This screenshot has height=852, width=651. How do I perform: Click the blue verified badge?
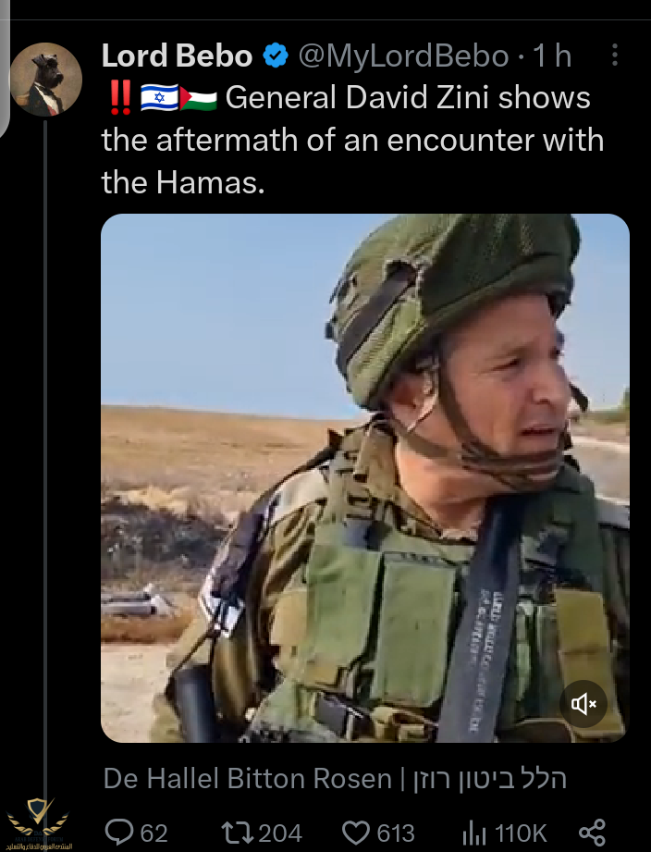276,56
